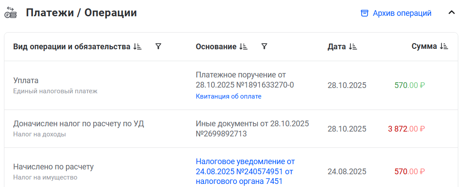The width and height of the screenshot is (464, 187).
Task: Click the Основание column header text
Action: point(216,47)
